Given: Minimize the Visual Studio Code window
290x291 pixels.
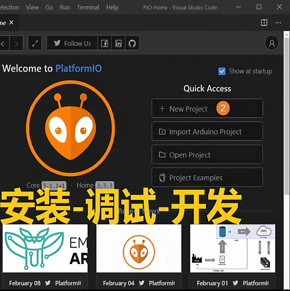Looking at the screenshot, I should point(239,7).
